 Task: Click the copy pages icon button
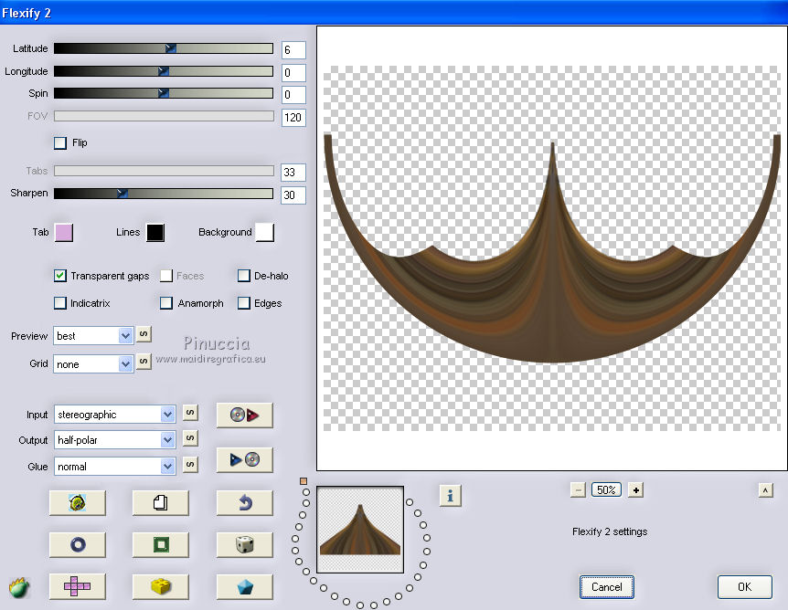(160, 502)
